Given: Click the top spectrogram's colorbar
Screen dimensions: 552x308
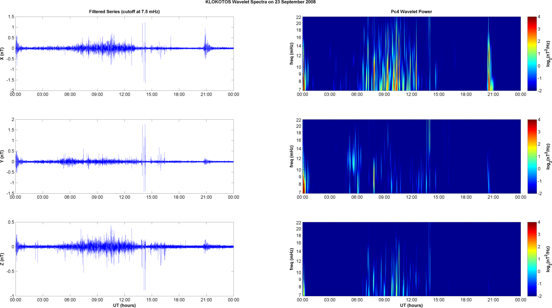Looking at the screenshot, I should [532, 54].
